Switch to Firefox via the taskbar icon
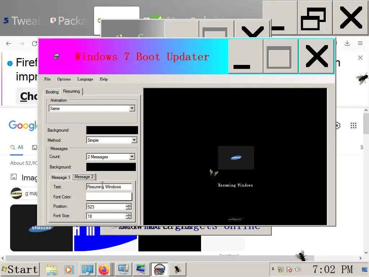 [104, 269]
